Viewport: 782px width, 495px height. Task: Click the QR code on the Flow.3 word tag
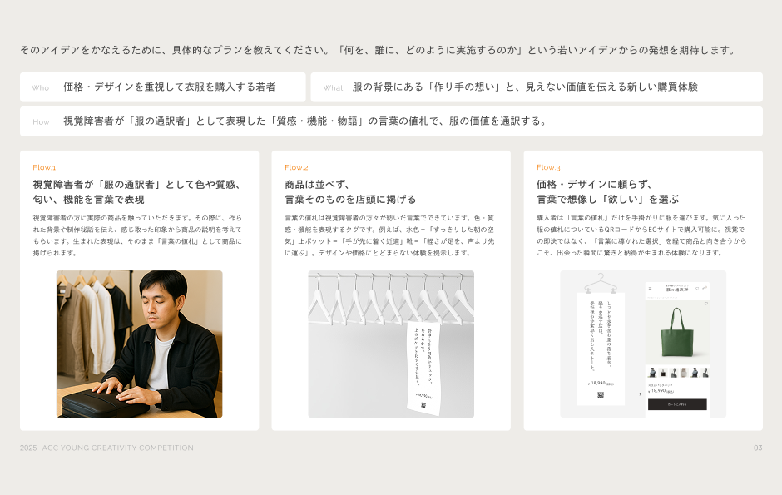pyautogui.click(x=601, y=395)
